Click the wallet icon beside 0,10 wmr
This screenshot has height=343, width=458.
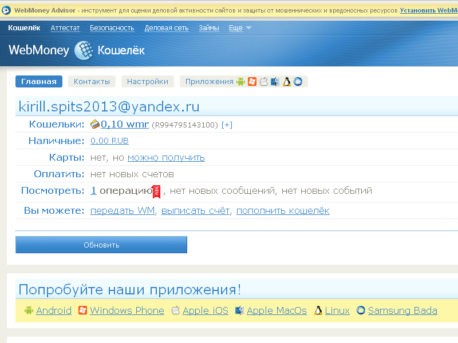click(x=95, y=124)
